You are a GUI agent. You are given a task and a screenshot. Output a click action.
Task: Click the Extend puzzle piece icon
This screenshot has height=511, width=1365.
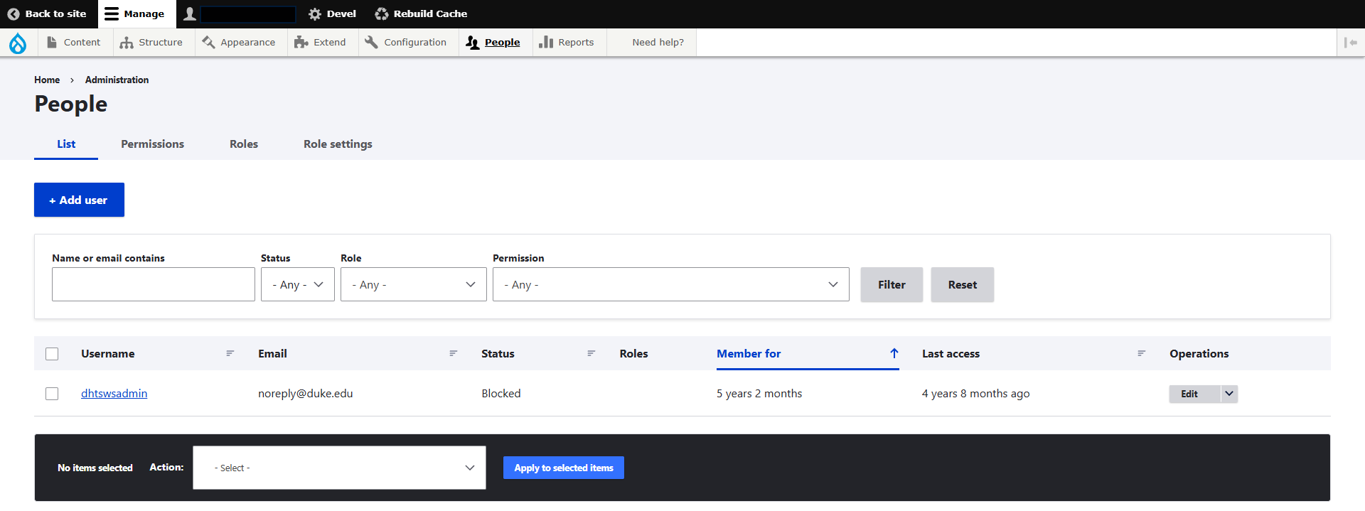(x=301, y=43)
